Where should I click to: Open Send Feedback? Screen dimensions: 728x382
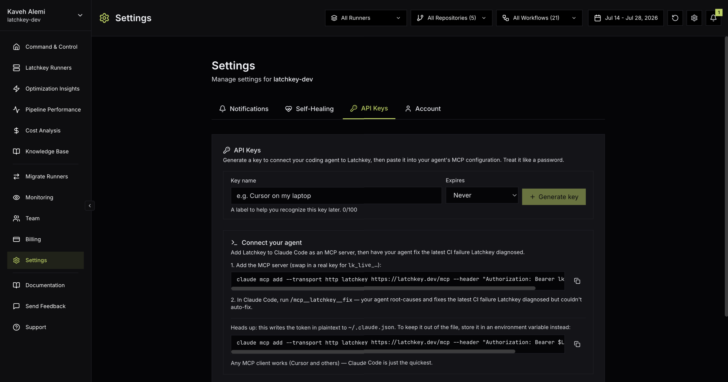tap(45, 306)
